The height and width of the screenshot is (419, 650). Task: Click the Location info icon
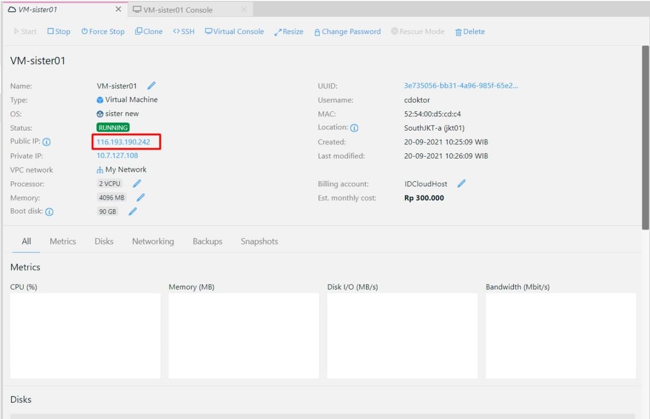[354, 128]
